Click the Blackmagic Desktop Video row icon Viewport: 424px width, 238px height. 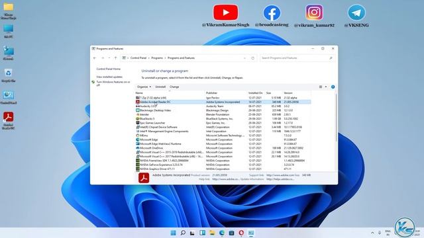click(138, 110)
